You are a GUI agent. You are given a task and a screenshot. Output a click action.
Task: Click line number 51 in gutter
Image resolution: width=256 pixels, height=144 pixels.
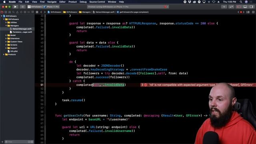(42, 85)
